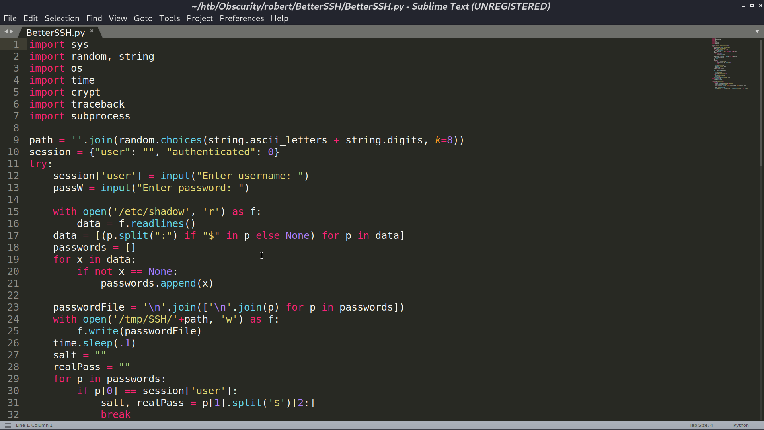The width and height of the screenshot is (764, 430).
Task: Click 'break' keyword on line 32
Action: click(x=116, y=415)
